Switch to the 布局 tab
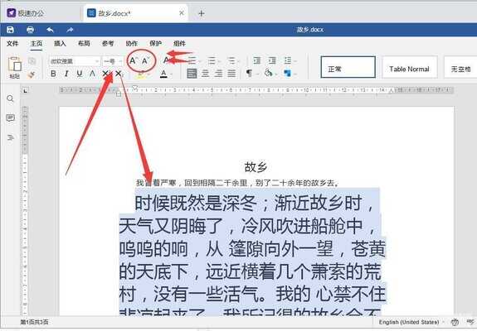 84,43
